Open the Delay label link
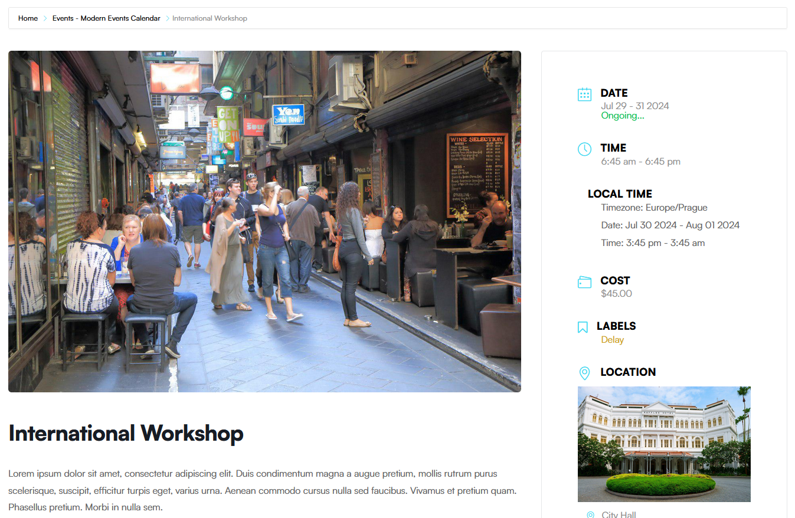This screenshot has height=518, width=795. coord(612,339)
